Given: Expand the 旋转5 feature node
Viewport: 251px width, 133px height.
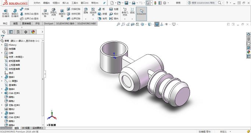Looking at the screenshot, I should tap(2, 113).
